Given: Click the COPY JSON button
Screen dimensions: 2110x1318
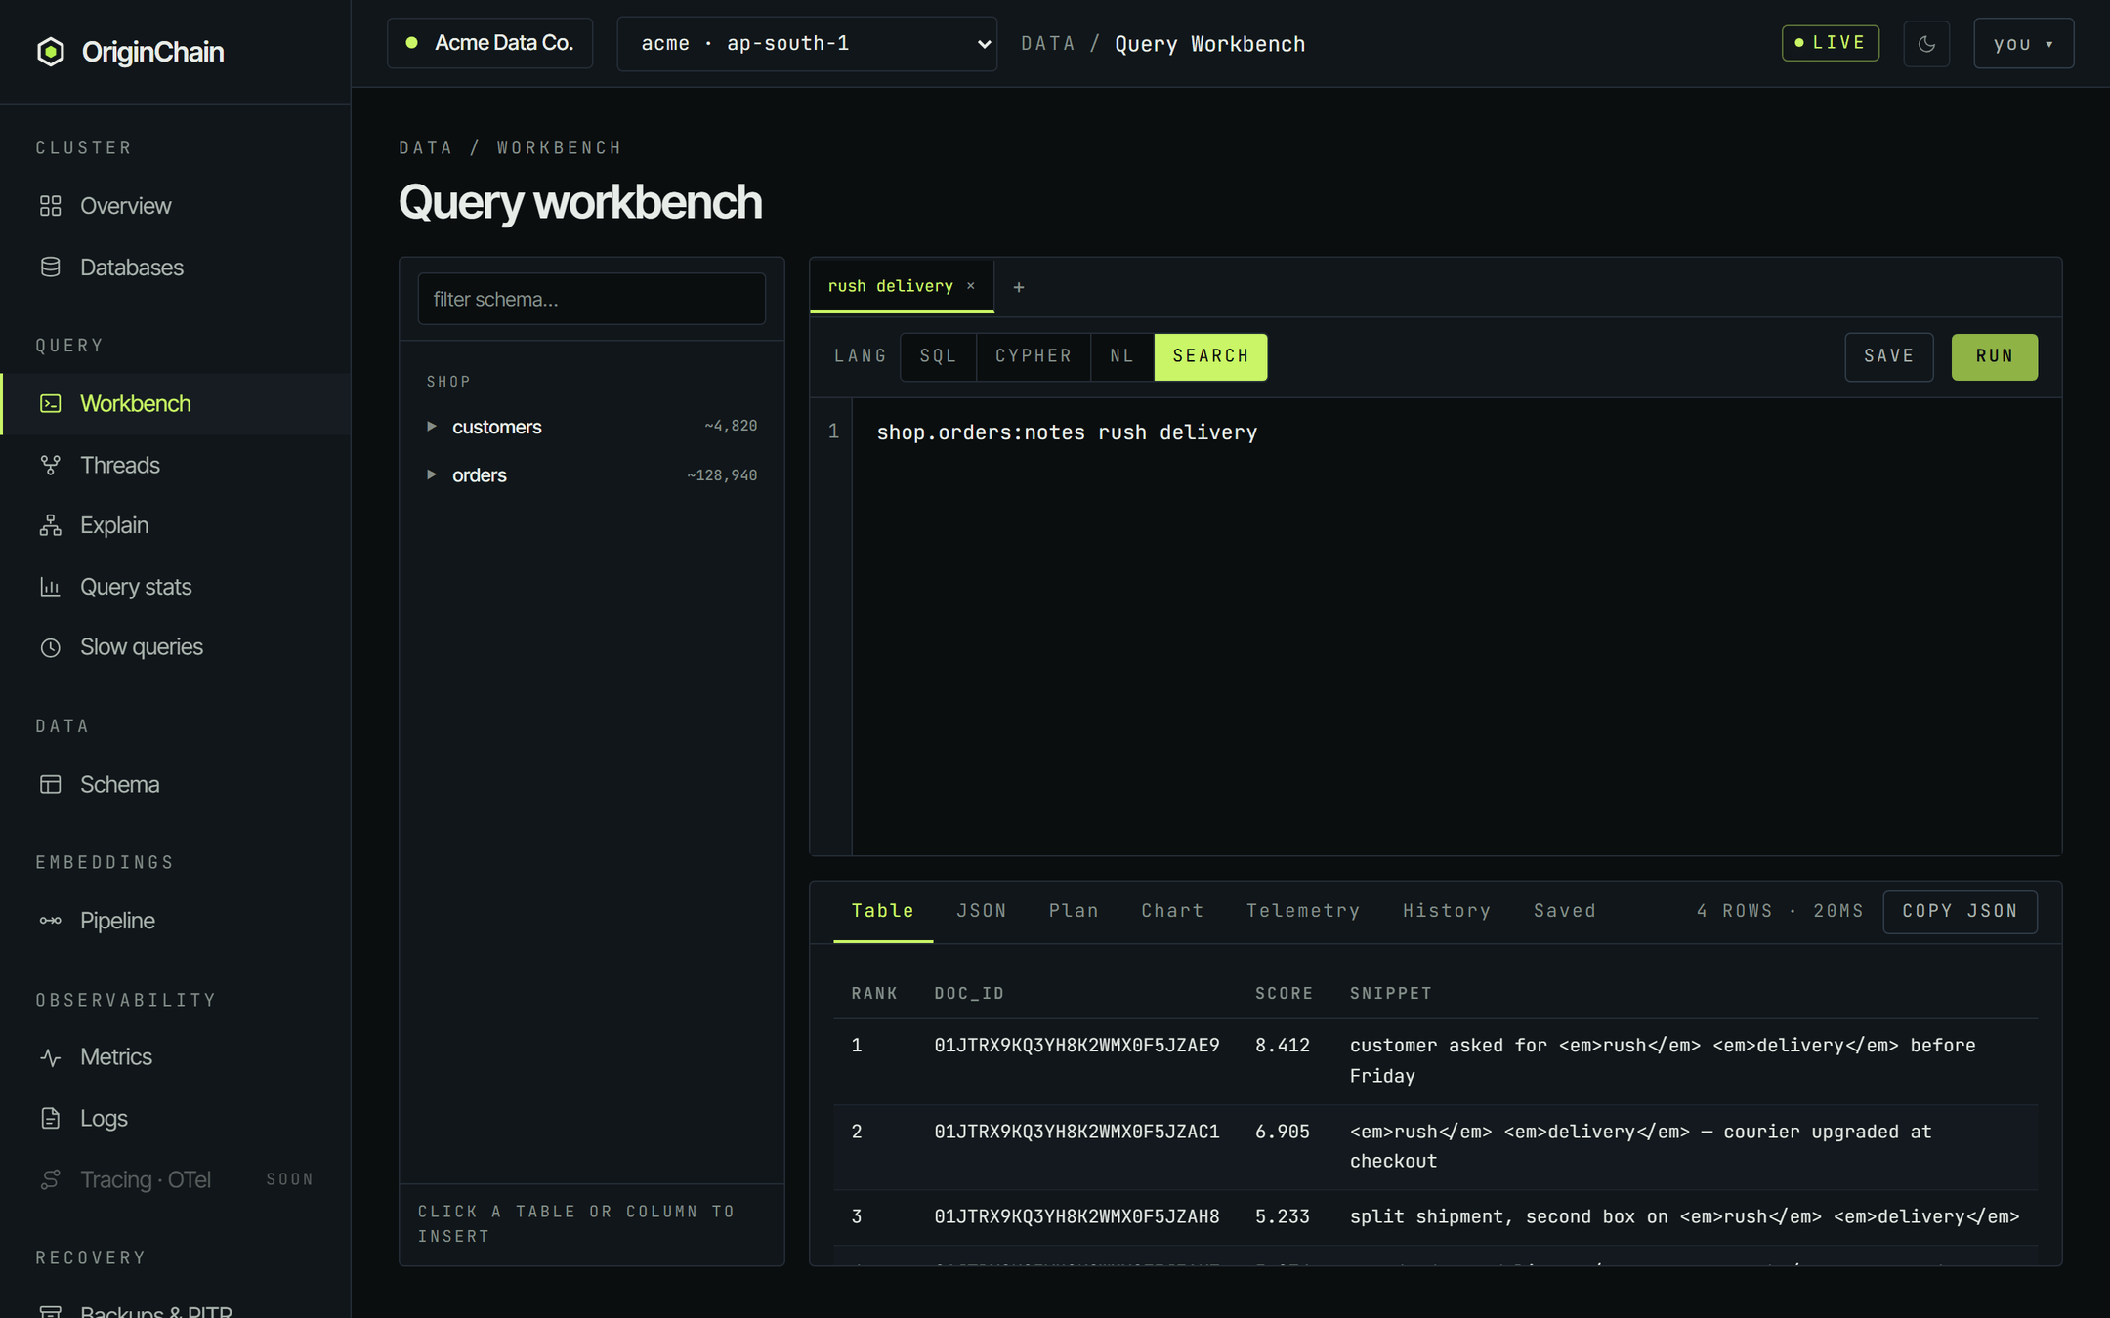Looking at the screenshot, I should (x=1960, y=911).
